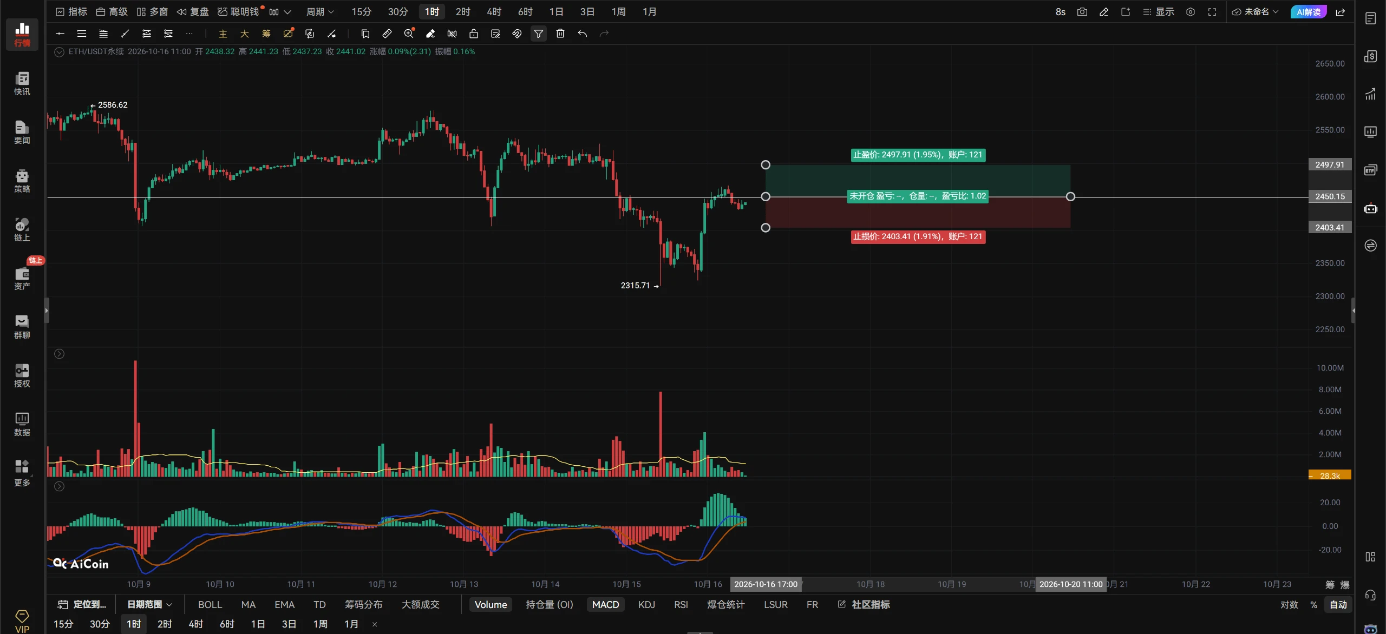1386x634 pixels.
Task: Expand more drawing tools via the ellipsis
Action: 189,34
